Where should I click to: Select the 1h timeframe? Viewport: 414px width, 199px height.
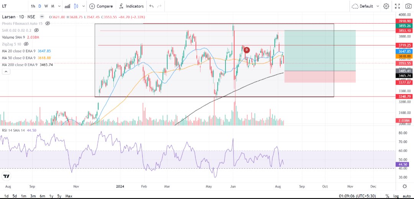33,6
